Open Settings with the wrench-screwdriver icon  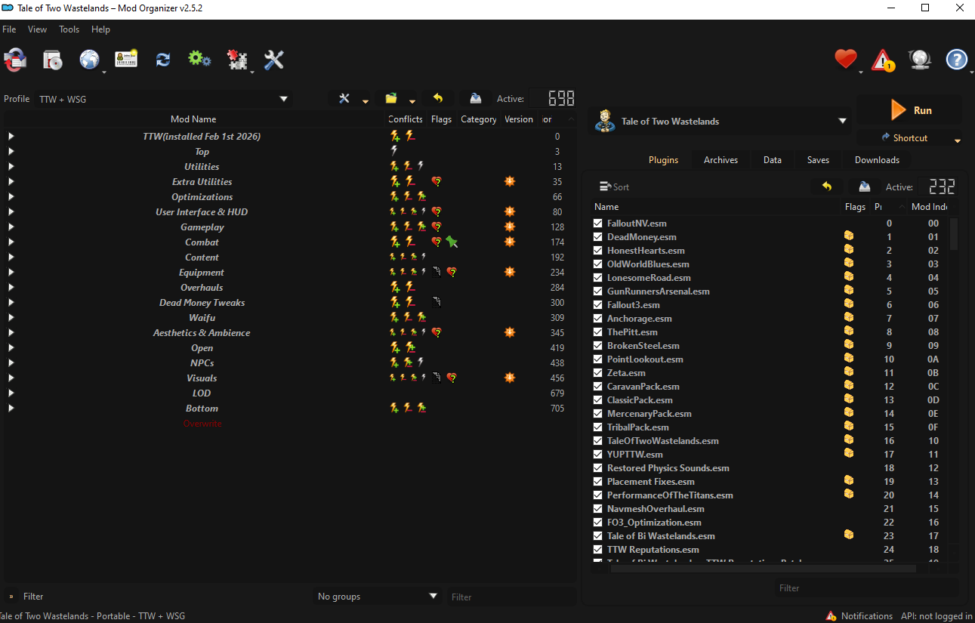click(273, 60)
